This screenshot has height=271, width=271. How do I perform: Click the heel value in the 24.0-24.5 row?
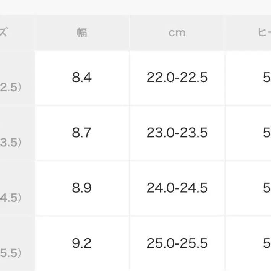click(x=266, y=188)
